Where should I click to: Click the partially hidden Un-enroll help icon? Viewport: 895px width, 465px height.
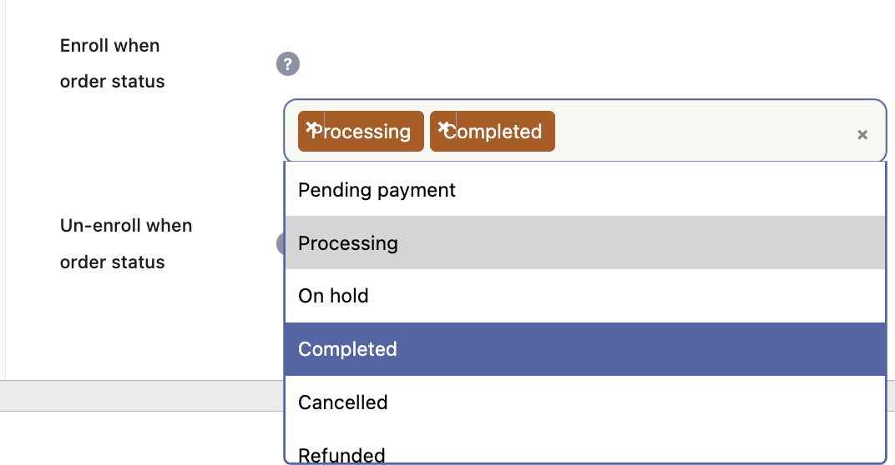(281, 244)
